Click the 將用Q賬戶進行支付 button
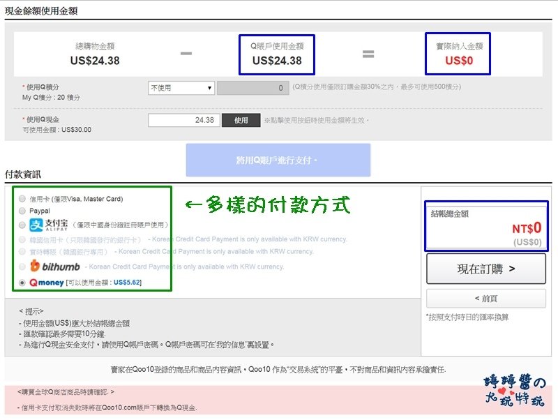558x420 pixels. click(278, 160)
